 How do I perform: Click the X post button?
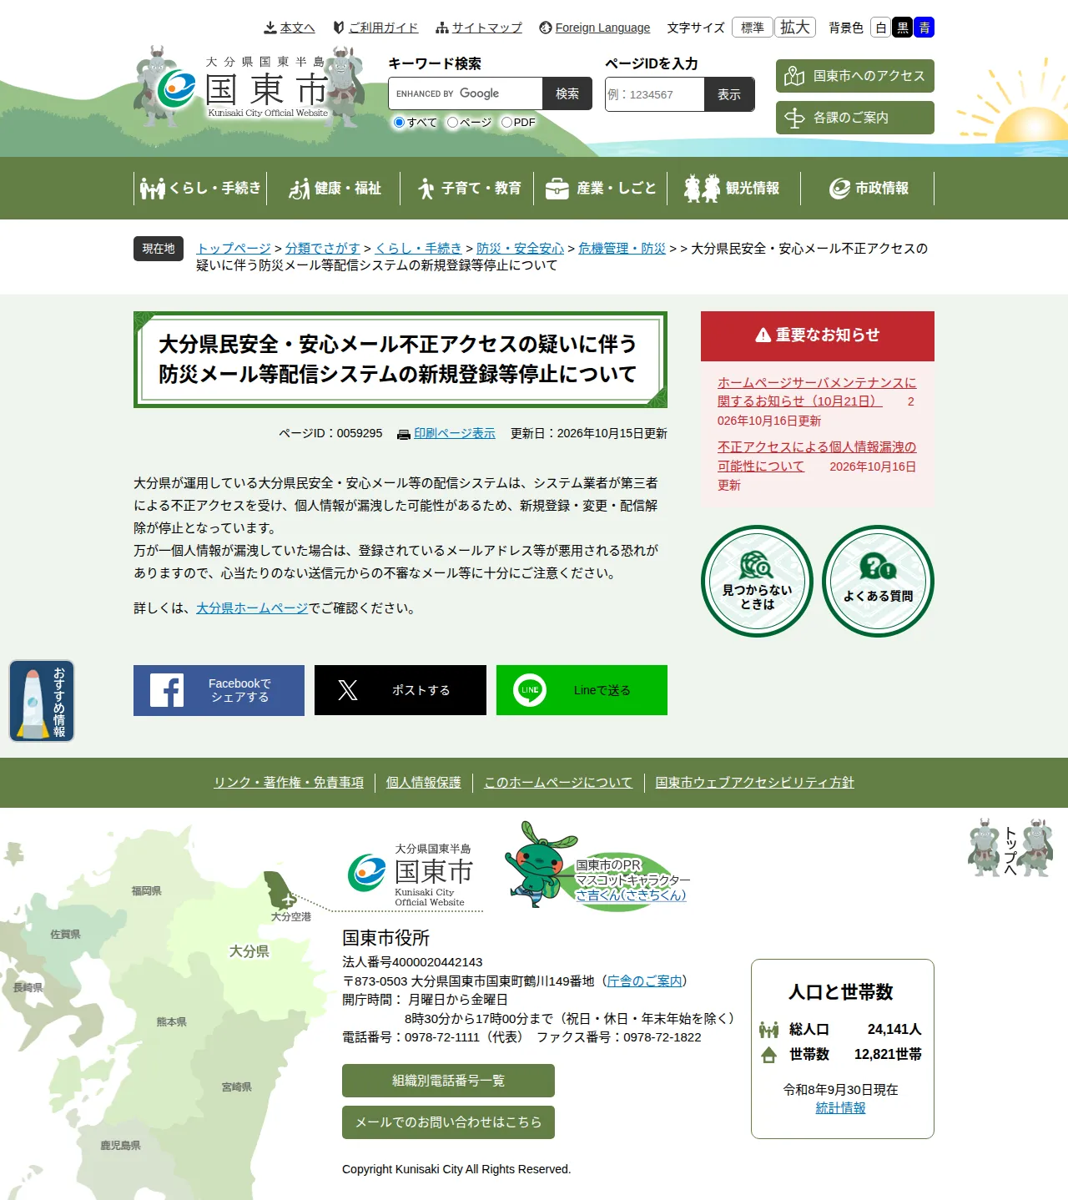coord(400,690)
